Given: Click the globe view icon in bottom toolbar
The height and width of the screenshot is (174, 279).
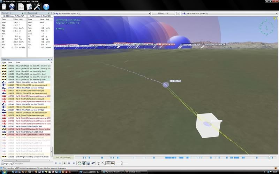Looking at the screenshot, I should click(x=89, y=163).
